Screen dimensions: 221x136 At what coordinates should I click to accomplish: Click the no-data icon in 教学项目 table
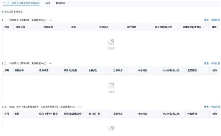[x=111, y=42]
